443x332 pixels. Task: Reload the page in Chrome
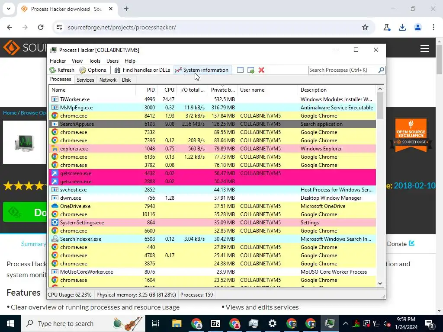pyautogui.click(x=41, y=27)
